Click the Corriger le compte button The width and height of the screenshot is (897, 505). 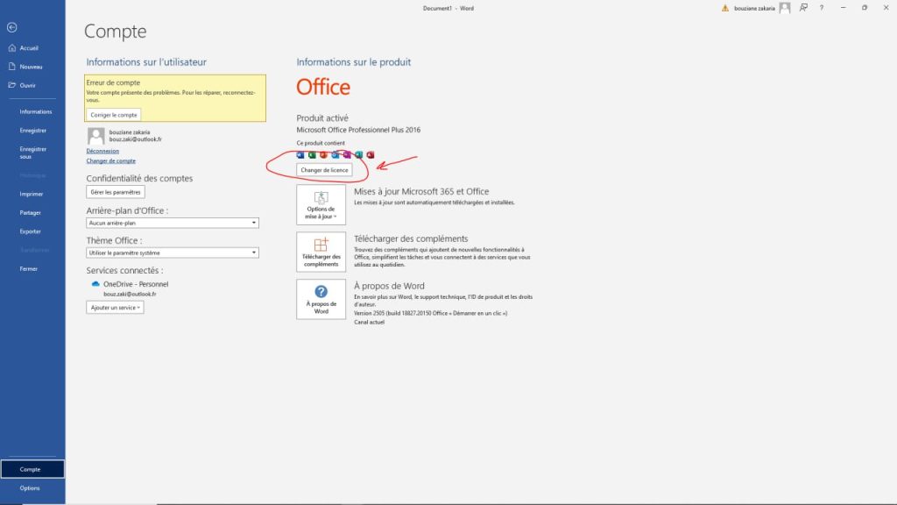(114, 115)
